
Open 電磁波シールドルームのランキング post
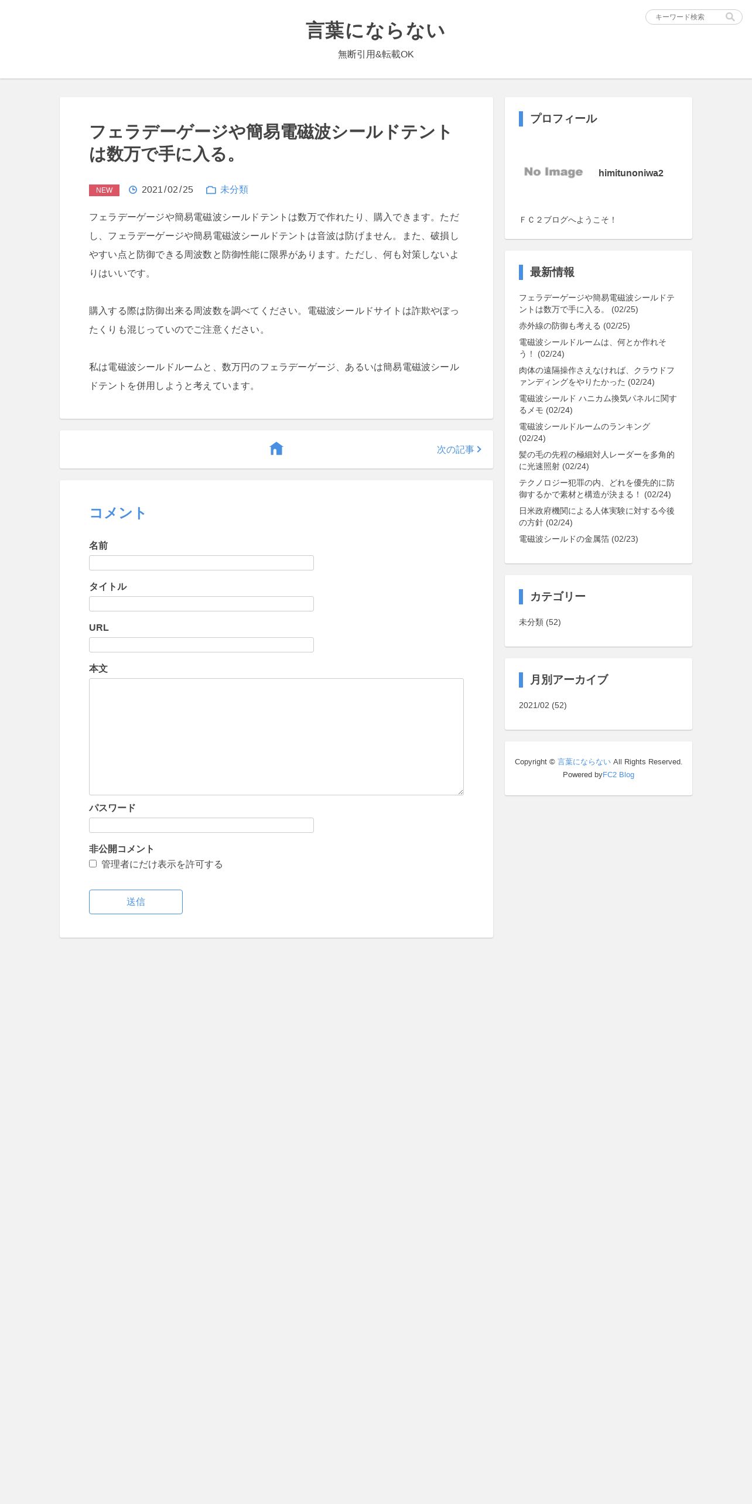pos(584,432)
